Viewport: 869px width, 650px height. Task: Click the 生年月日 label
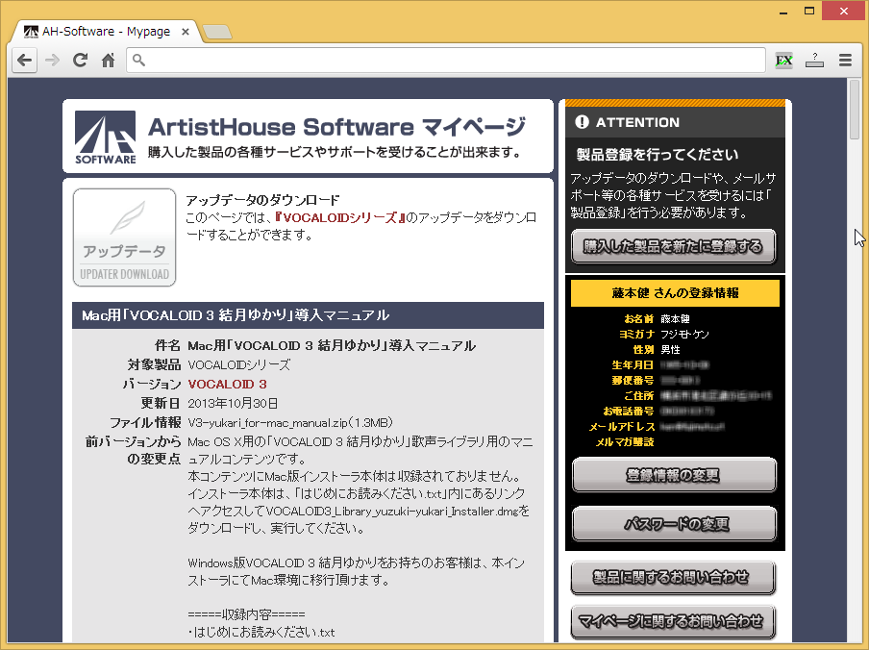(633, 365)
